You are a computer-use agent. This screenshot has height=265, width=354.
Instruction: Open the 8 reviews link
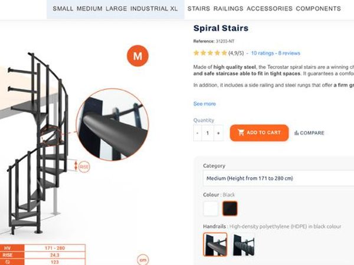tap(289, 53)
